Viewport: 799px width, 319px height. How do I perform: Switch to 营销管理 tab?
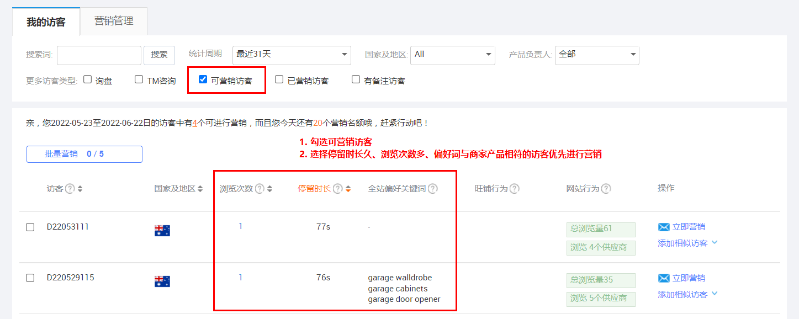114,21
